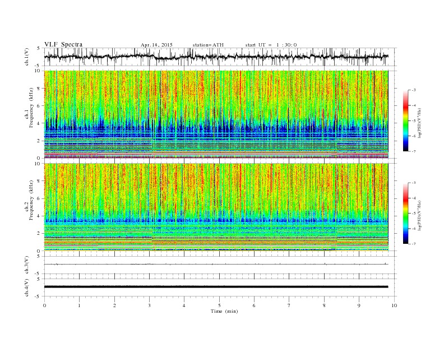Click the "-3" label on ch.1 colorbar
The image size is (444, 343).
414,90
